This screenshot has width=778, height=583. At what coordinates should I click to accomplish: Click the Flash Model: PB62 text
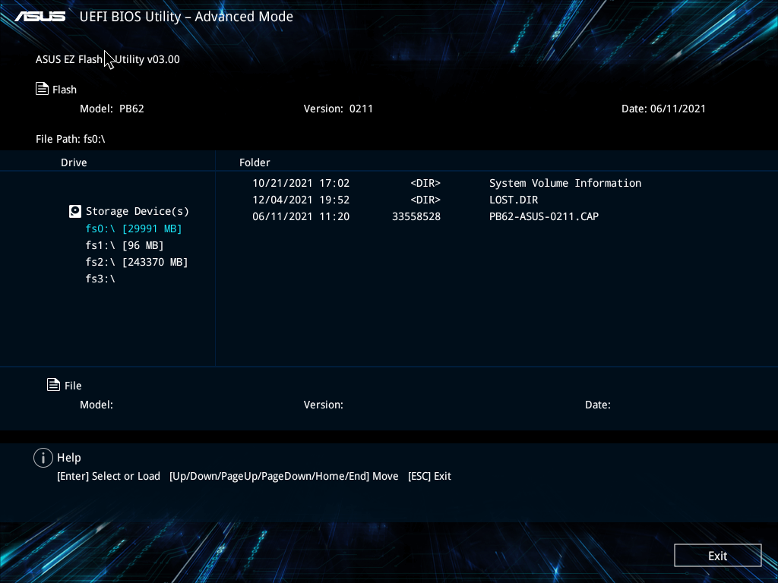(x=112, y=109)
